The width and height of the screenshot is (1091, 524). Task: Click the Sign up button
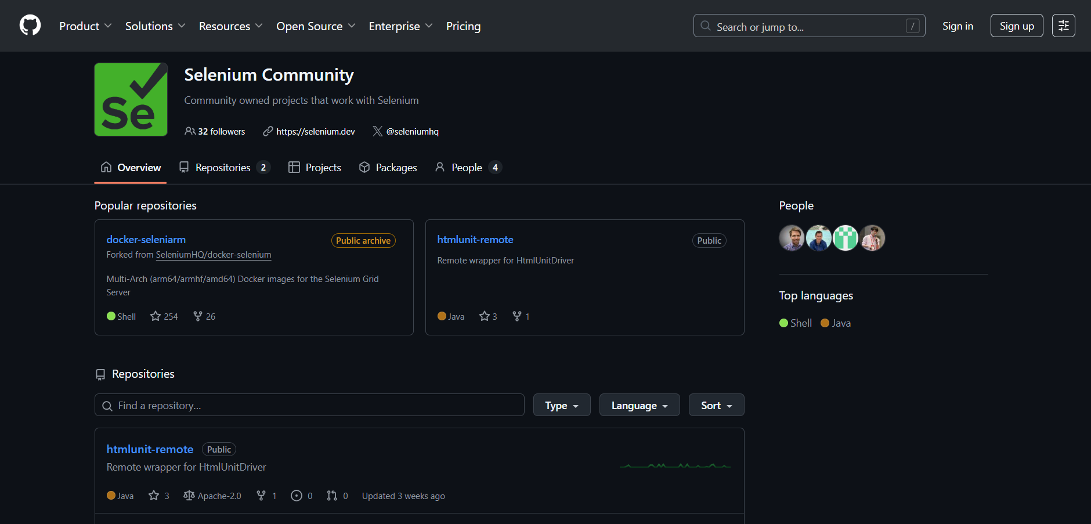1016,26
